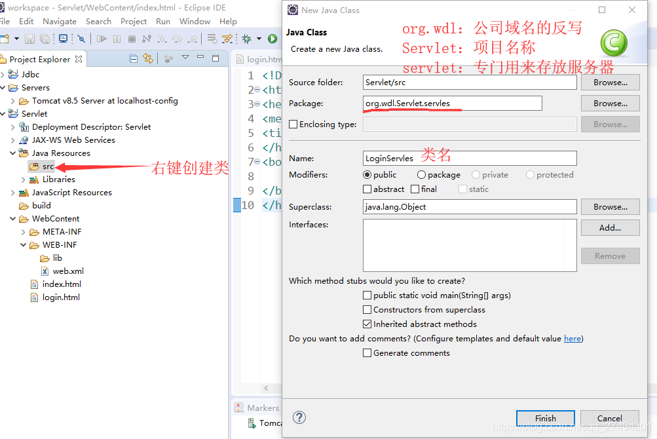Open the Project menu
This screenshot has height=439, width=657.
134,22
